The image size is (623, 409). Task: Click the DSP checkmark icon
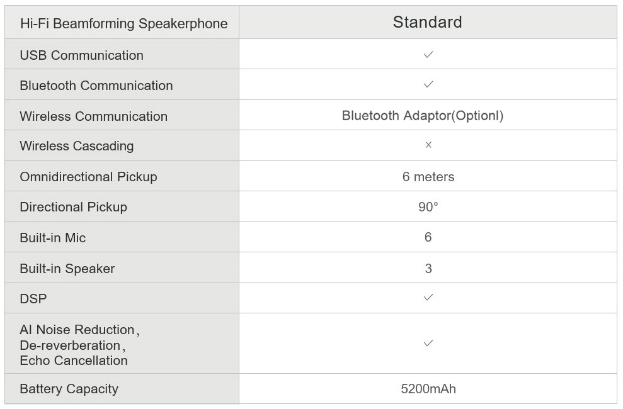tap(428, 298)
